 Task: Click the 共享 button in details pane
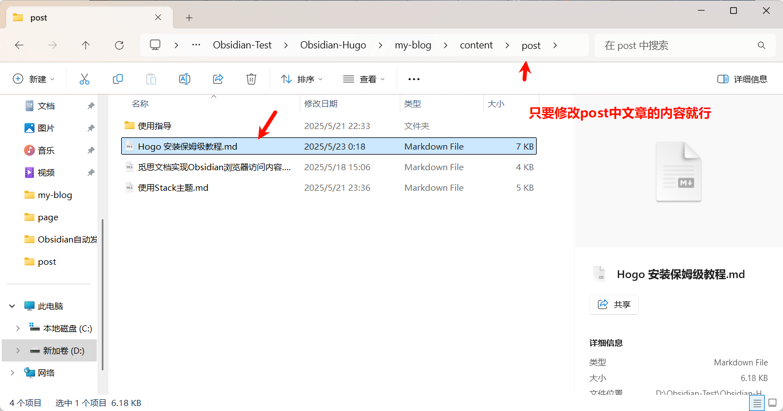tap(614, 305)
